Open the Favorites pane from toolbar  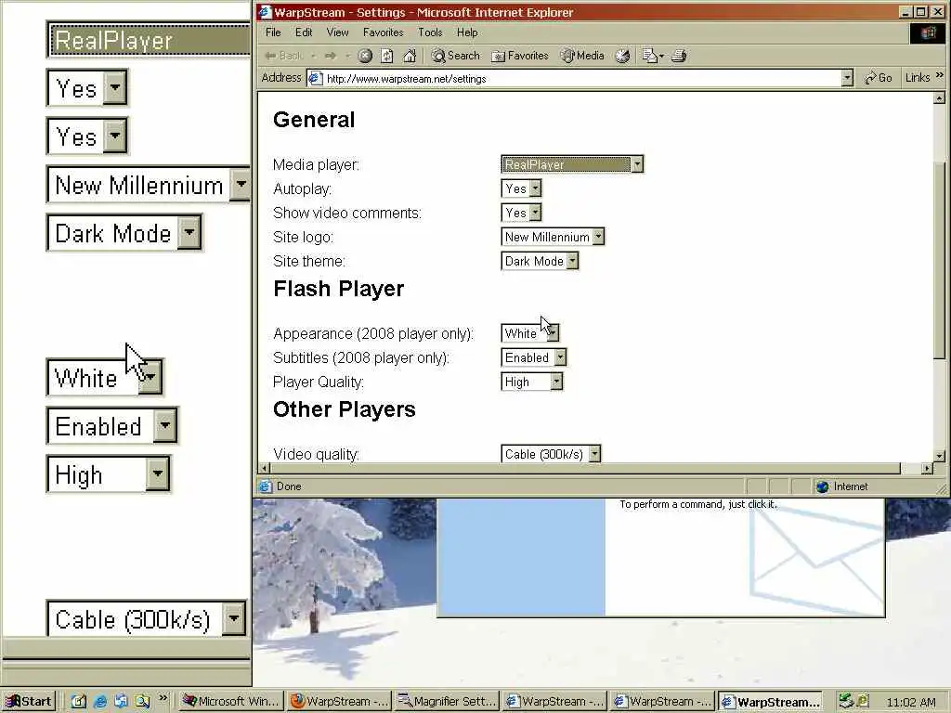[x=520, y=56]
